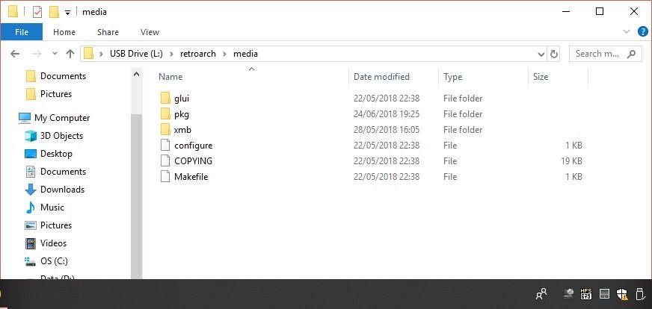Click the Back navigation arrow
The image size is (652, 309).
15,54
